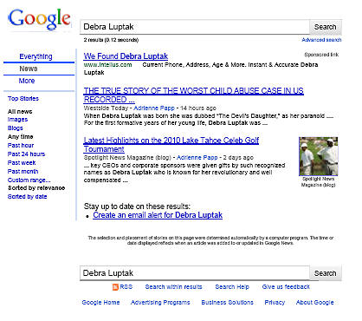Focus the top Debra Luptak search box

click(x=195, y=27)
